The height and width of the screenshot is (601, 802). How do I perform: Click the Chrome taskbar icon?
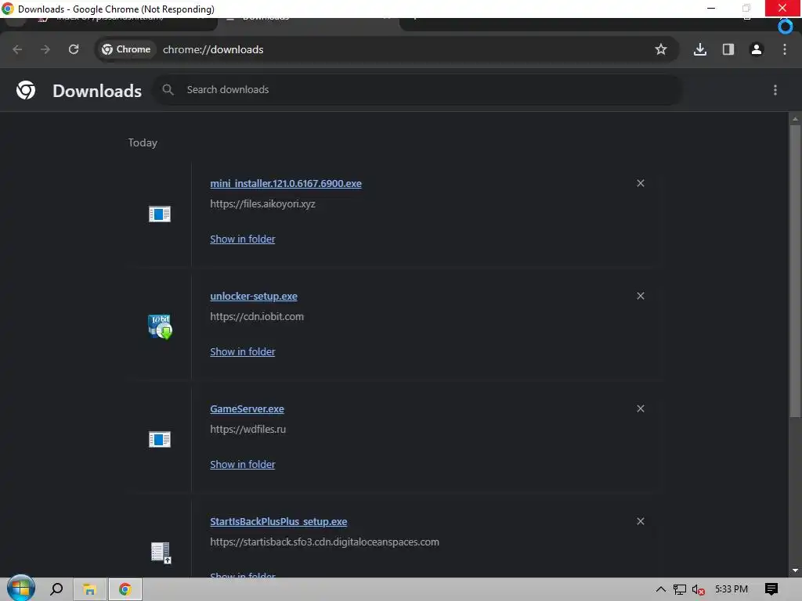[x=125, y=589]
